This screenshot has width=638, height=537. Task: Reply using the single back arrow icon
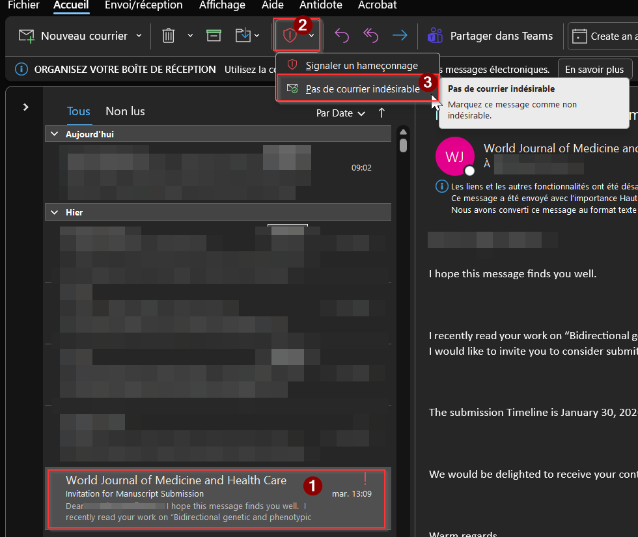[x=342, y=36]
